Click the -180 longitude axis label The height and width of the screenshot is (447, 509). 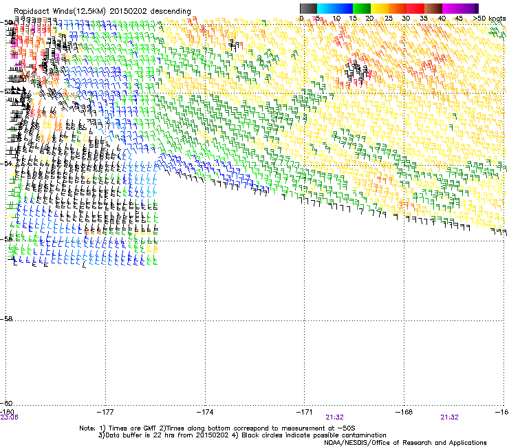(x=7, y=412)
